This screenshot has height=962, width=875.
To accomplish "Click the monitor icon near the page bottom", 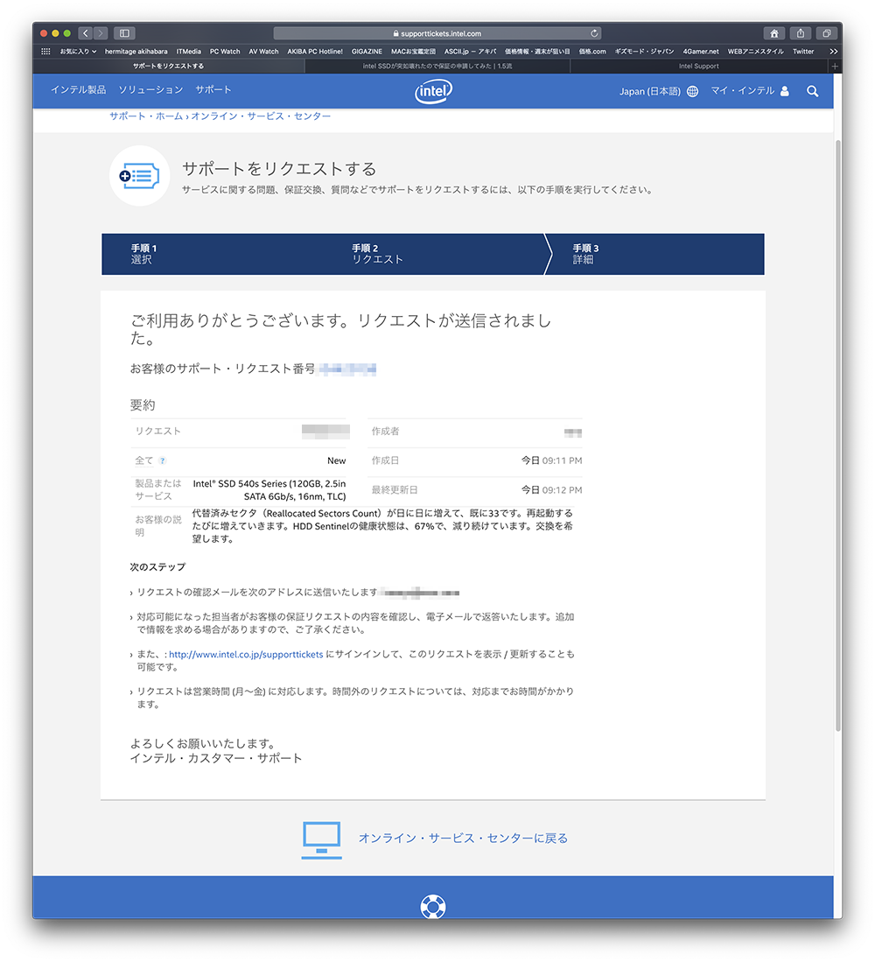I will tap(321, 840).
